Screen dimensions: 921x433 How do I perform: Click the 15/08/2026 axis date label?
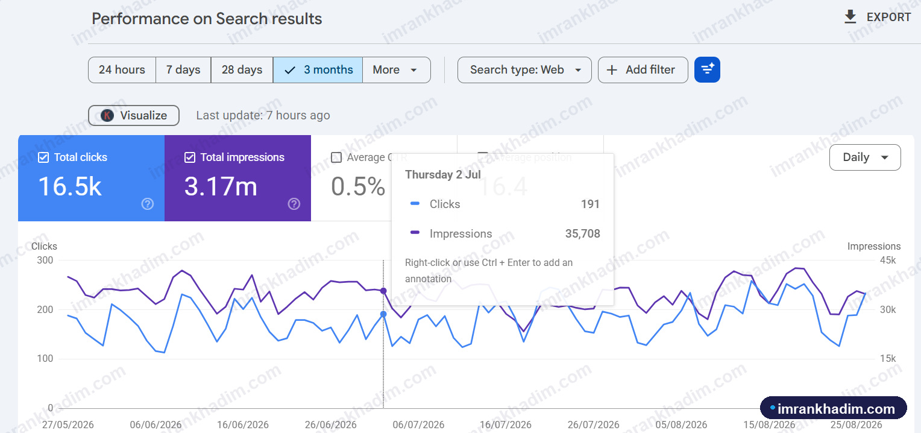pos(769,425)
